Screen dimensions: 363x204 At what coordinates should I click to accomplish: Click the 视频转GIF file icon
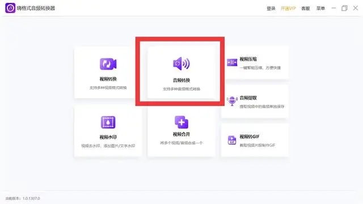pyautogui.click(x=232, y=140)
